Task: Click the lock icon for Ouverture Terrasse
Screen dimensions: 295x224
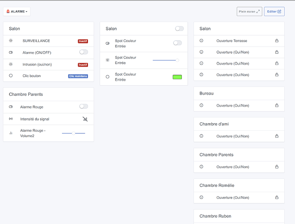Action: pyautogui.click(x=277, y=41)
